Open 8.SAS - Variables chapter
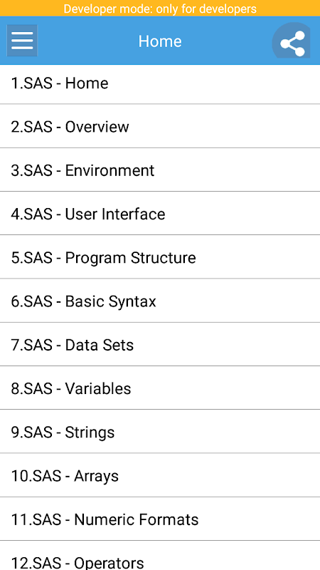Screen dimensions: 320x570 point(160,388)
